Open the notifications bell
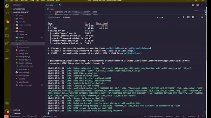211x118 pixels. (x=202, y=116)
